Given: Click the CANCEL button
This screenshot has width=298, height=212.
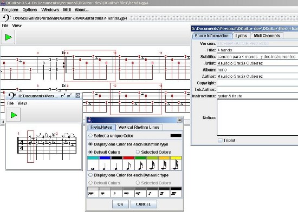Looking at the screenshot, I should click(143, 204).
